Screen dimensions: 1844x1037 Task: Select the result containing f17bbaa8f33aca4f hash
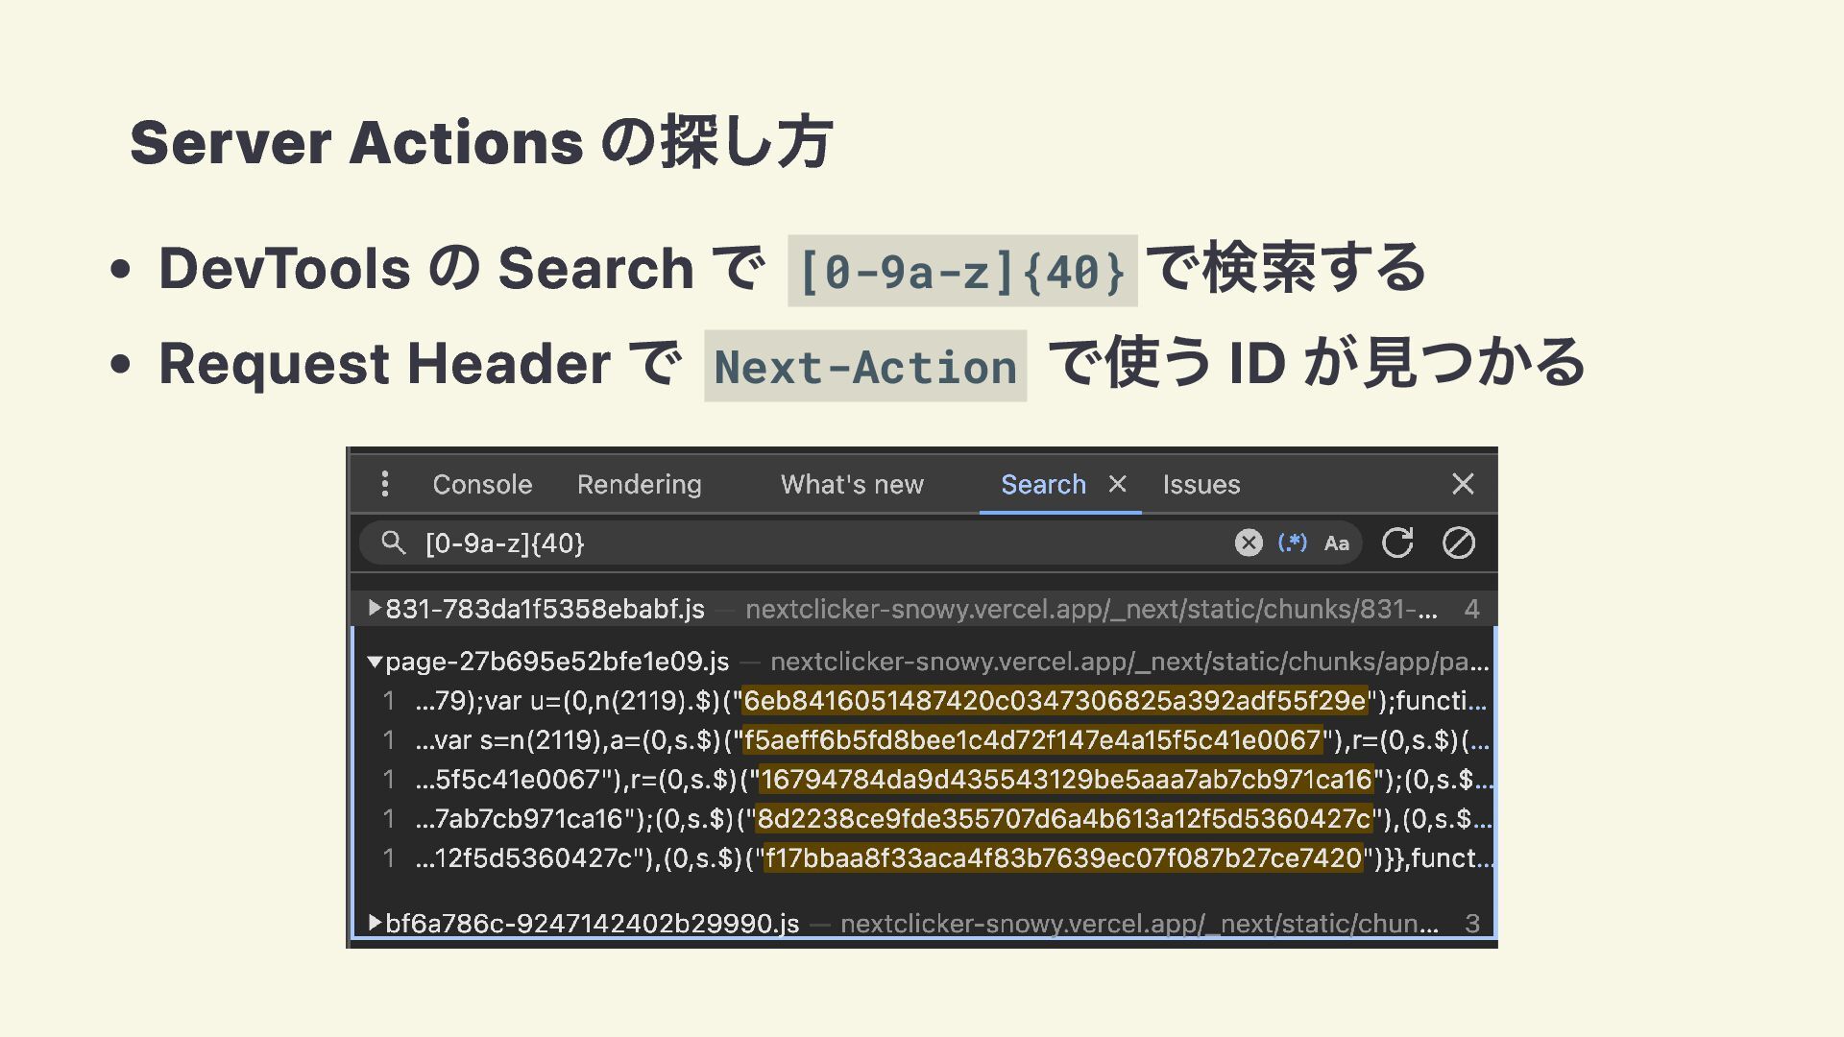[1062, 858]
